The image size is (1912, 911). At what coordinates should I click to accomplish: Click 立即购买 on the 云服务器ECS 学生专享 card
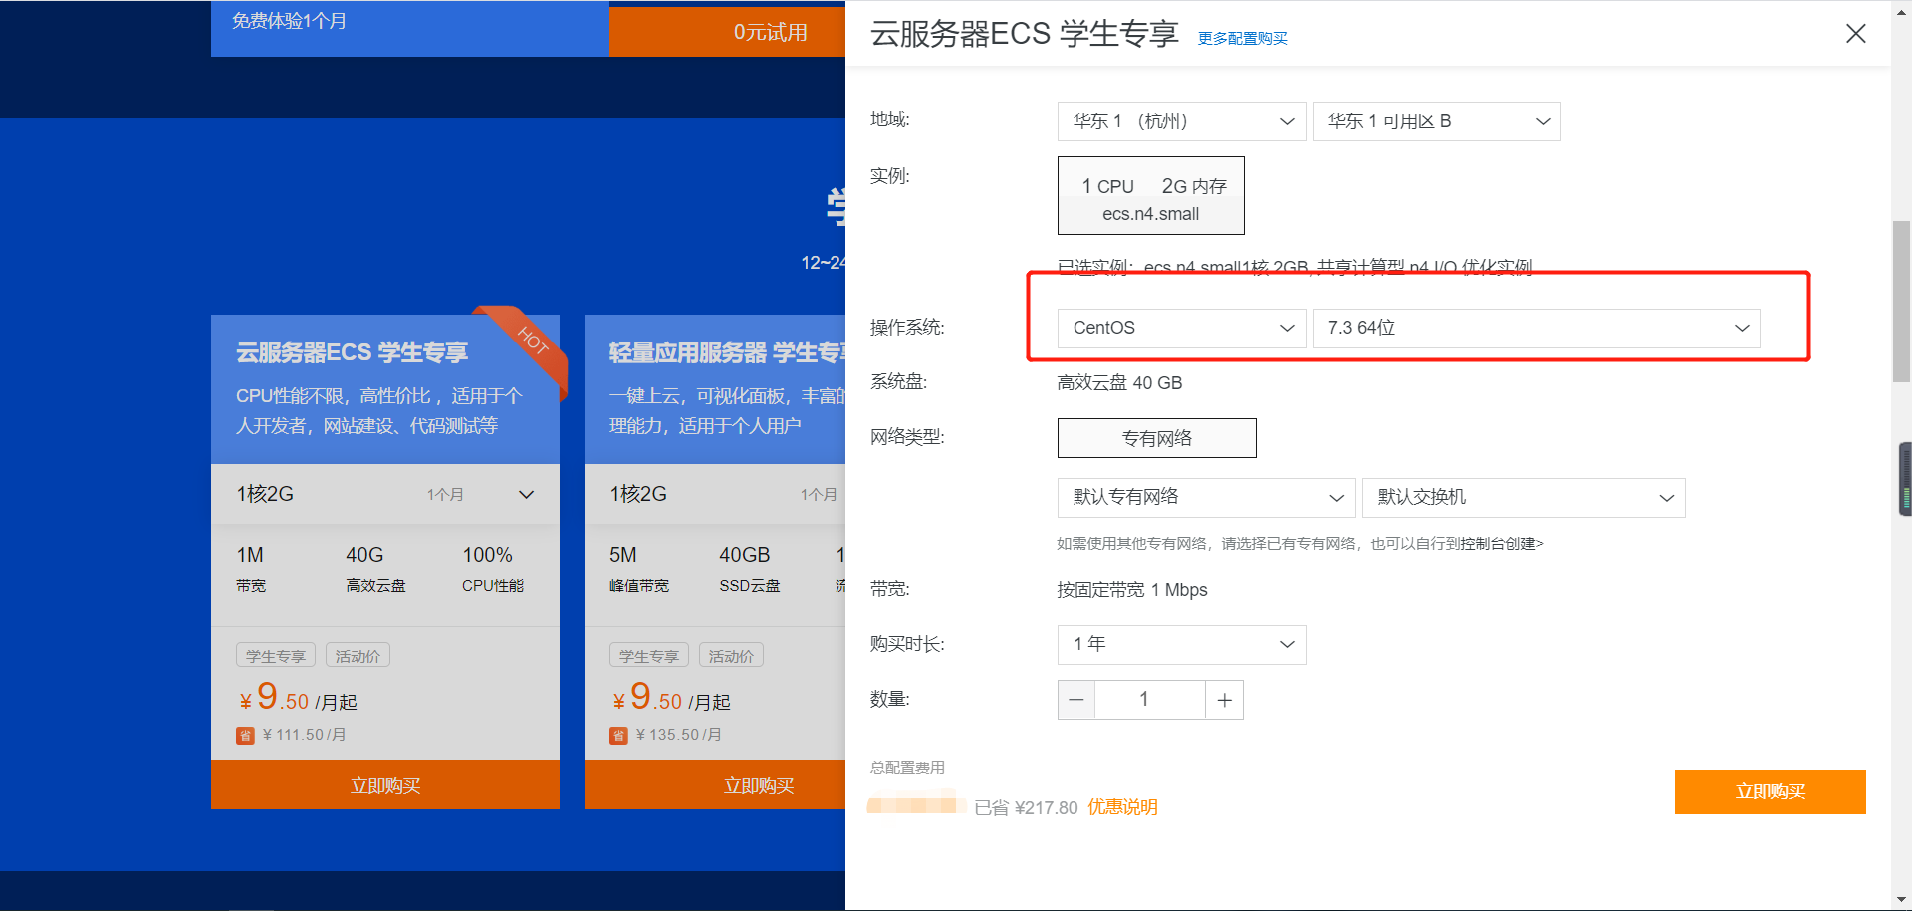[385, 785]
